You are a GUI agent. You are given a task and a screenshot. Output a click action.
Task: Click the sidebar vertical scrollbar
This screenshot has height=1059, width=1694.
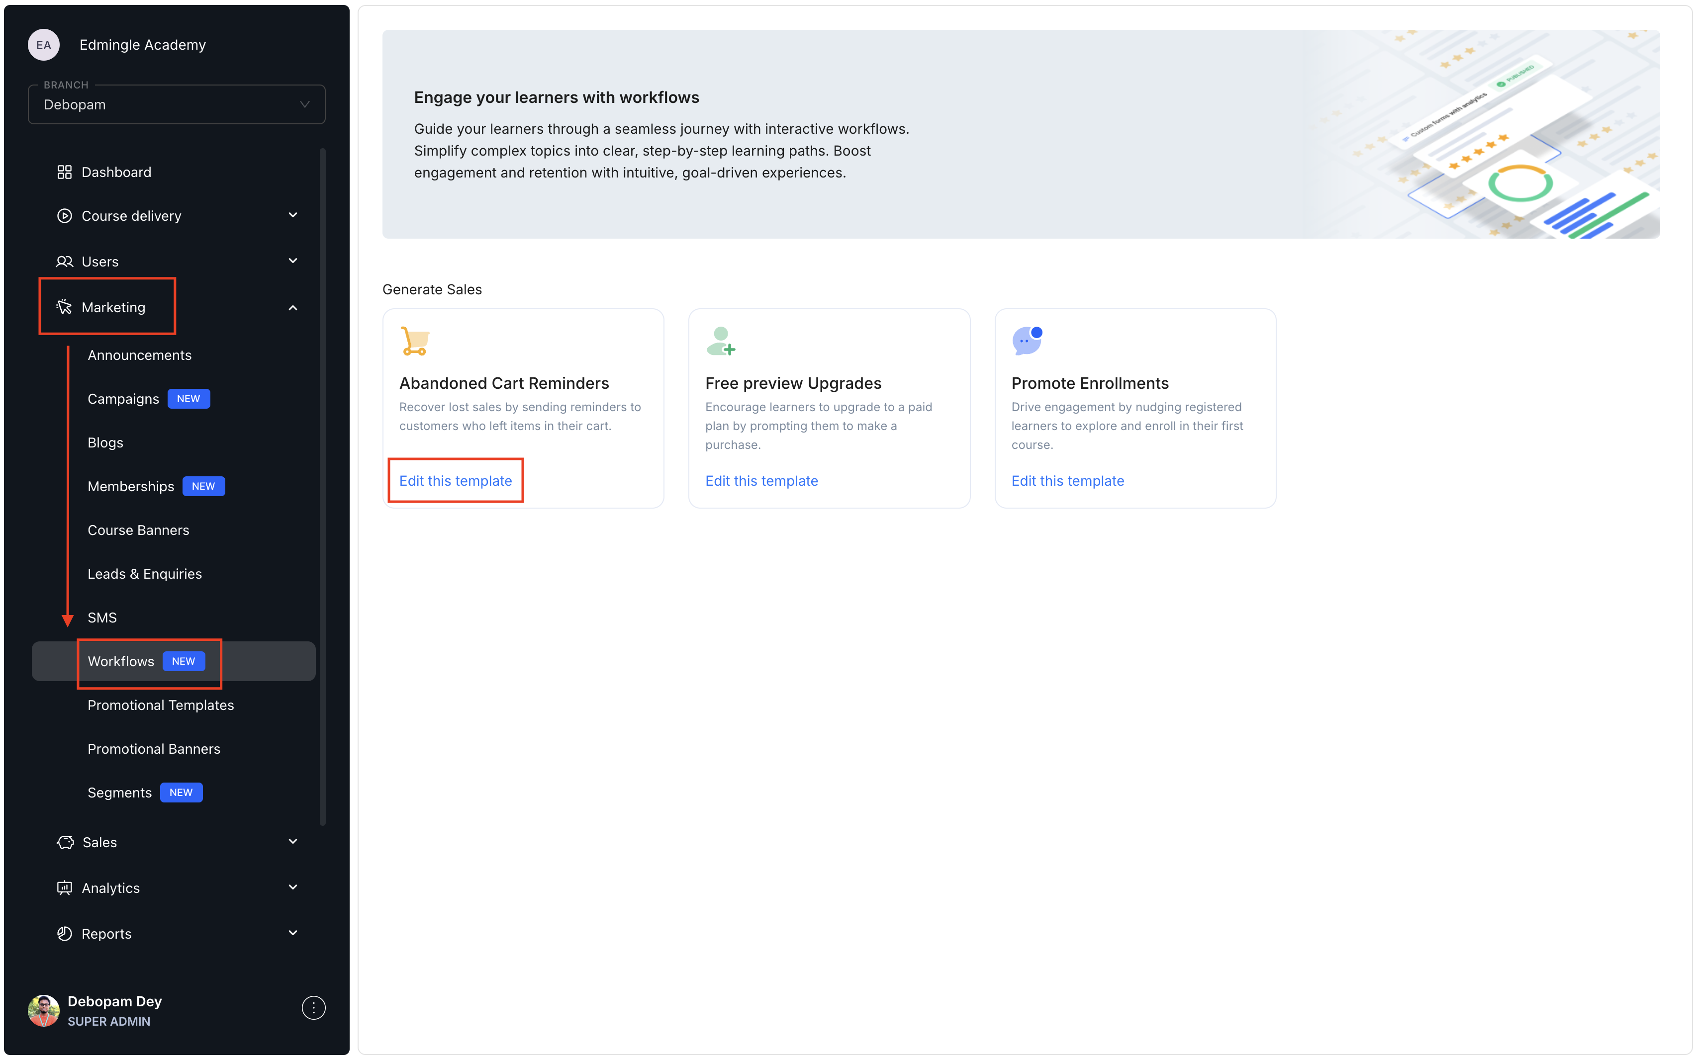pyautogui.click(x=323, y=487)
